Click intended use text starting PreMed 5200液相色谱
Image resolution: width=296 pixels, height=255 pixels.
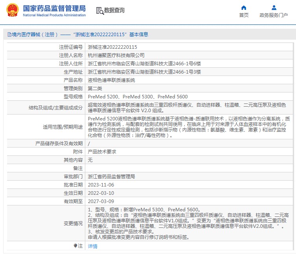189,127
